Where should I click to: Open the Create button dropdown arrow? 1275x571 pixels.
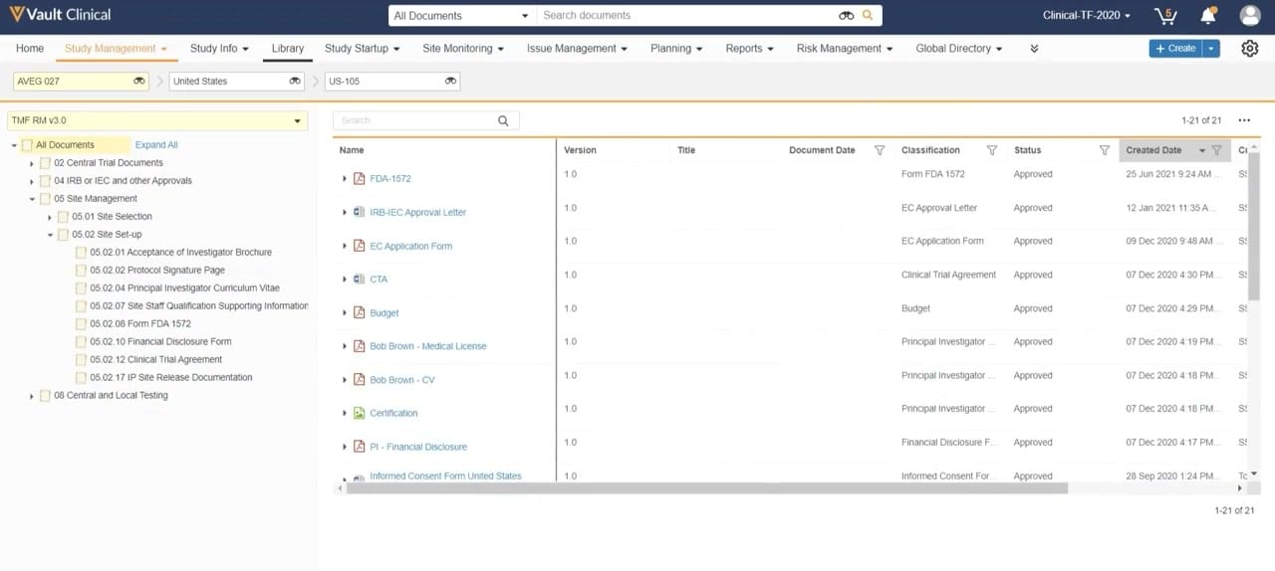tap(1211, 48)
